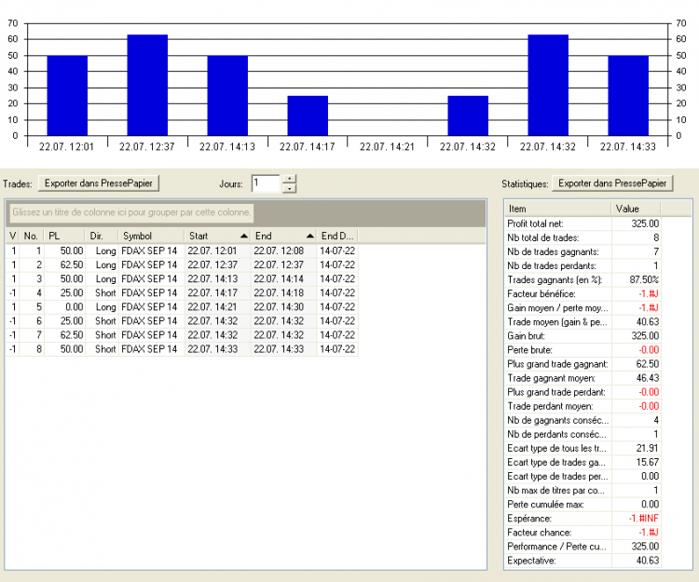
Task: Select the Nb de trades gagnants row
Action: click(582, 251)
